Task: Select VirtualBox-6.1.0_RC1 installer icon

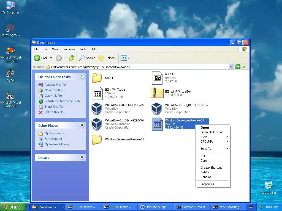Action: click(x=157, y=109)
